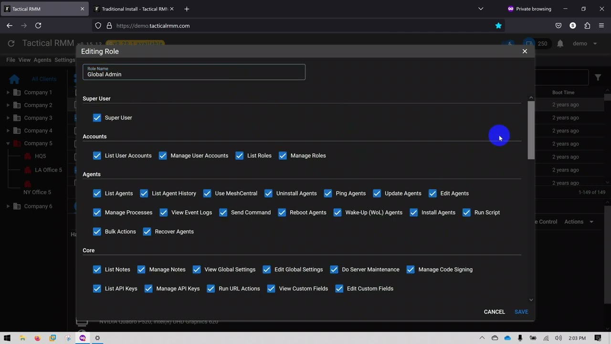Uncheck the Uninstall Agents checkbox
The height and width of the screenshot is (344, 611).
tap(268, 193)
